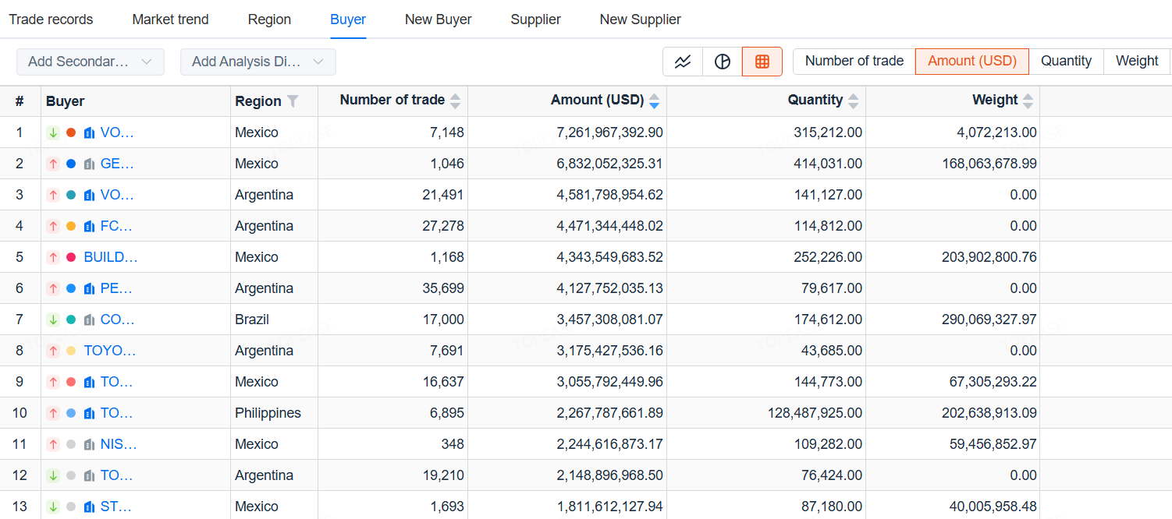Viewport: 1172px width, 519px height.
Task: Click the down-trend arrow for CO… buyer
Action: coord(53,320)
